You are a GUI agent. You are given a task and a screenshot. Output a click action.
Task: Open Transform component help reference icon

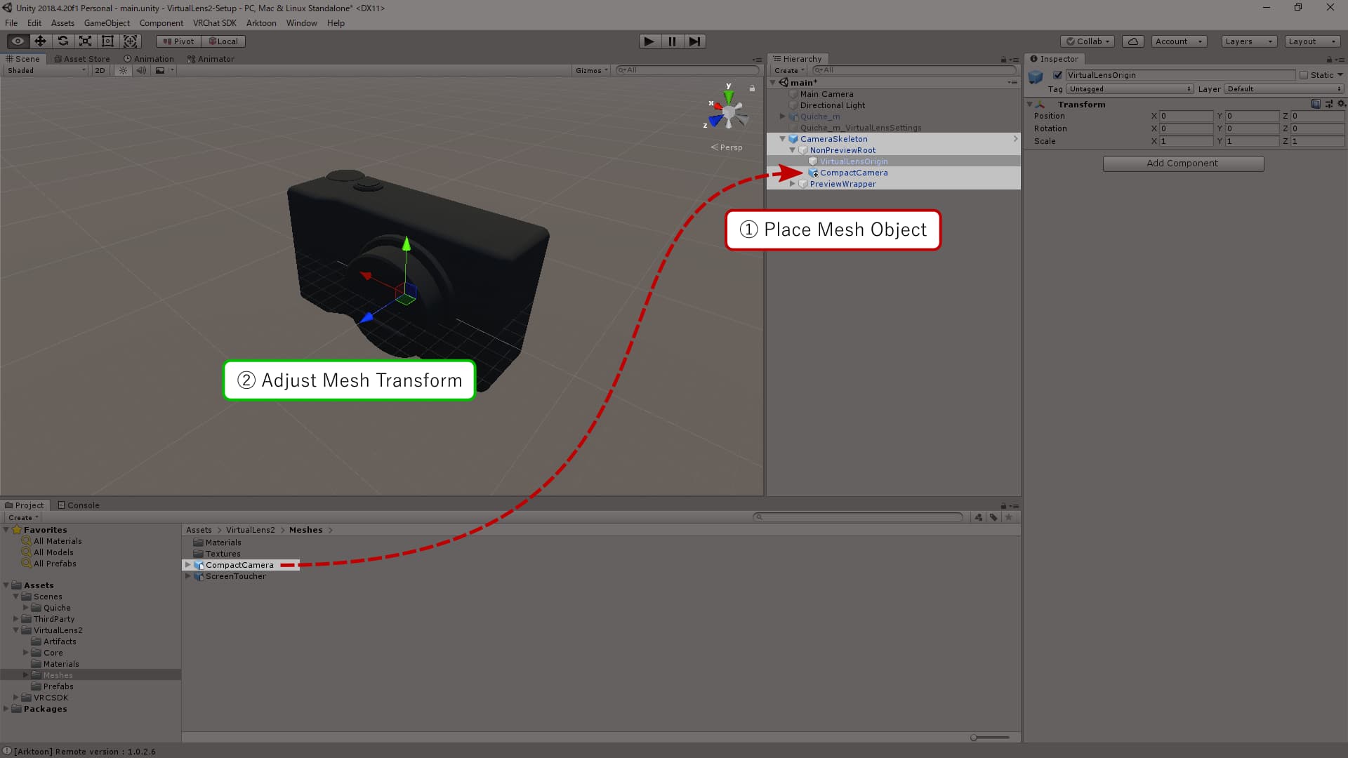point(1316,104)
